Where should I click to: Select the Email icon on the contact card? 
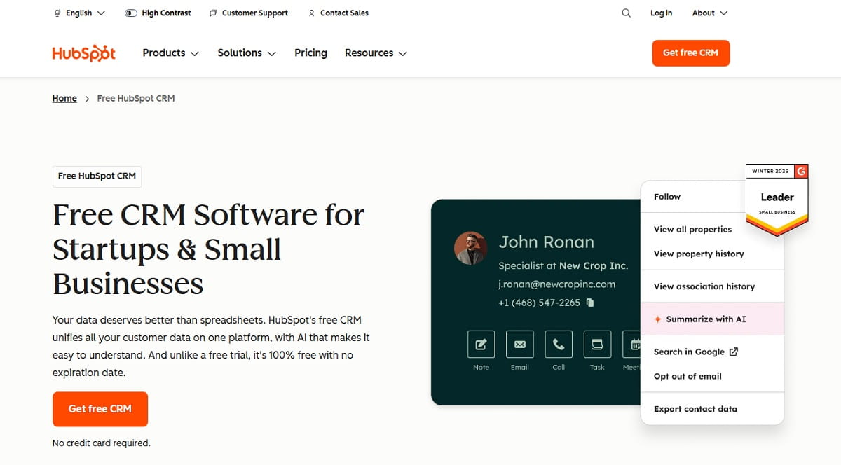pos(519,344)
